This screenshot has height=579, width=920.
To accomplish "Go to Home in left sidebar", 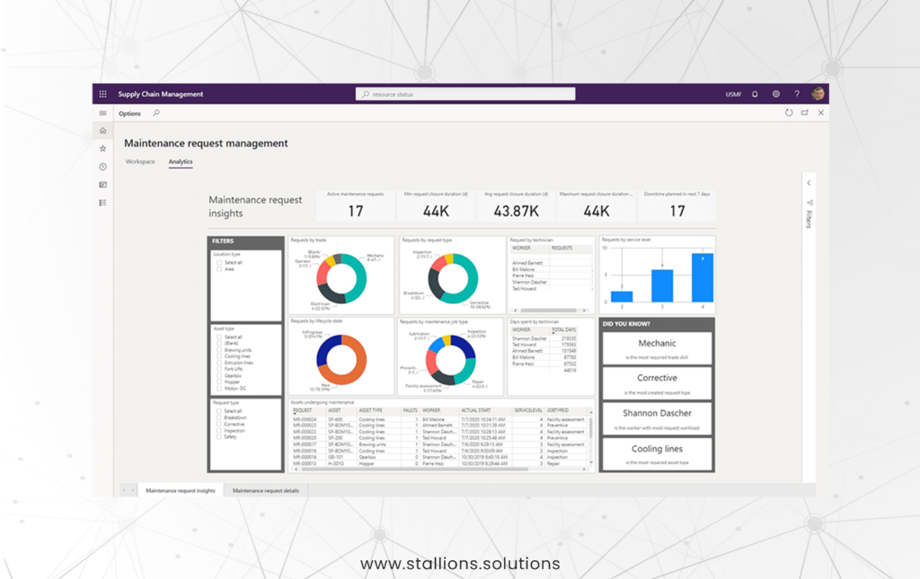I will click(102, 131).
